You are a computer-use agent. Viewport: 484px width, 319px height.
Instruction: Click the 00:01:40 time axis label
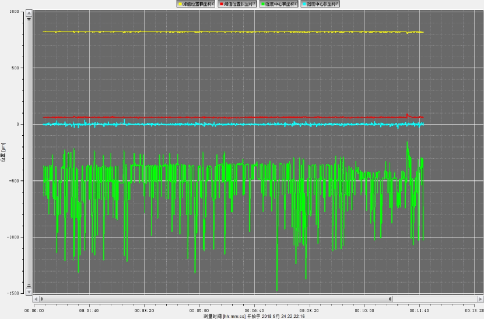tap(89, 311)
